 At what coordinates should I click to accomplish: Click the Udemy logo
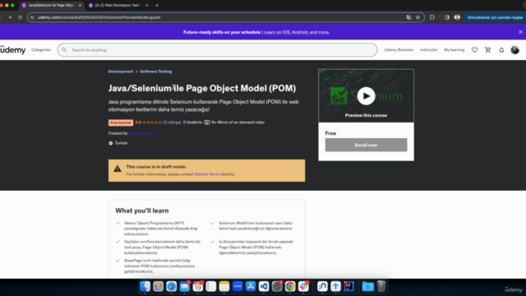point(13,50)
